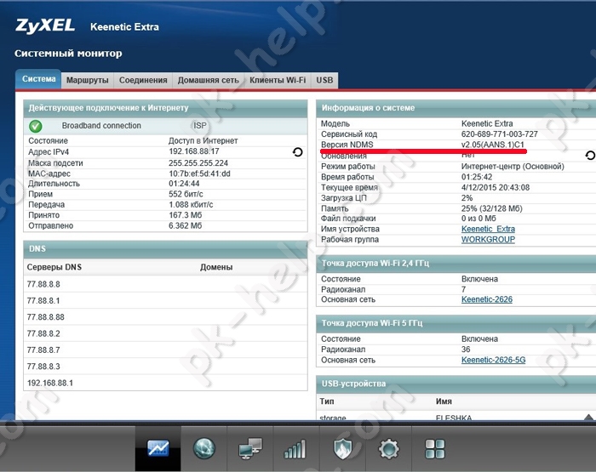Click the DNS server 77.88.8.3
The image size is (596, 472).
tap(43, 367)
